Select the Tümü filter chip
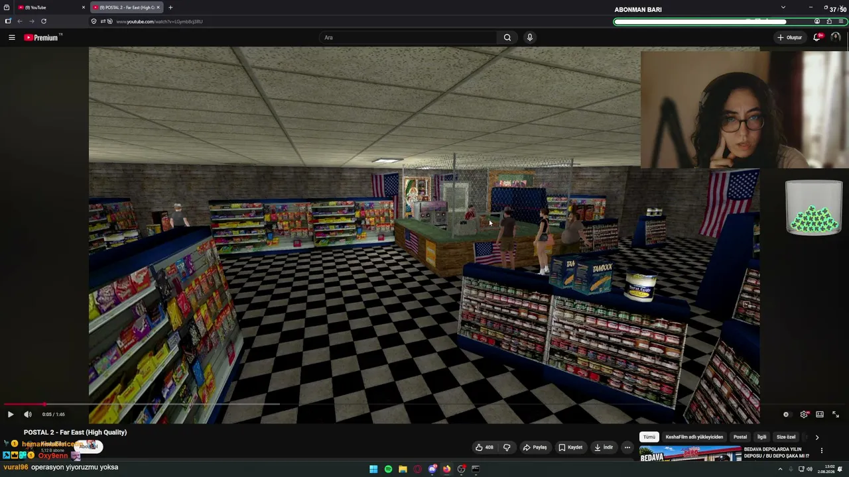849x477 pixels. (x=649, y=437)
